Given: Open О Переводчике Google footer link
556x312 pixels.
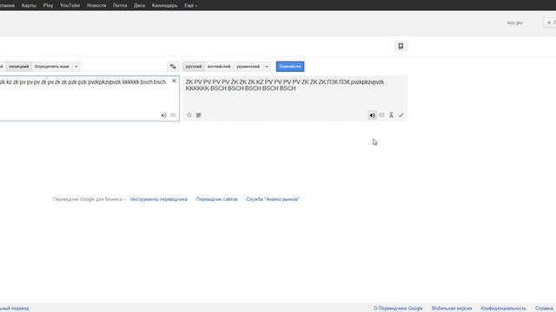Looking at the screenshot, I should tap(398, 309).
